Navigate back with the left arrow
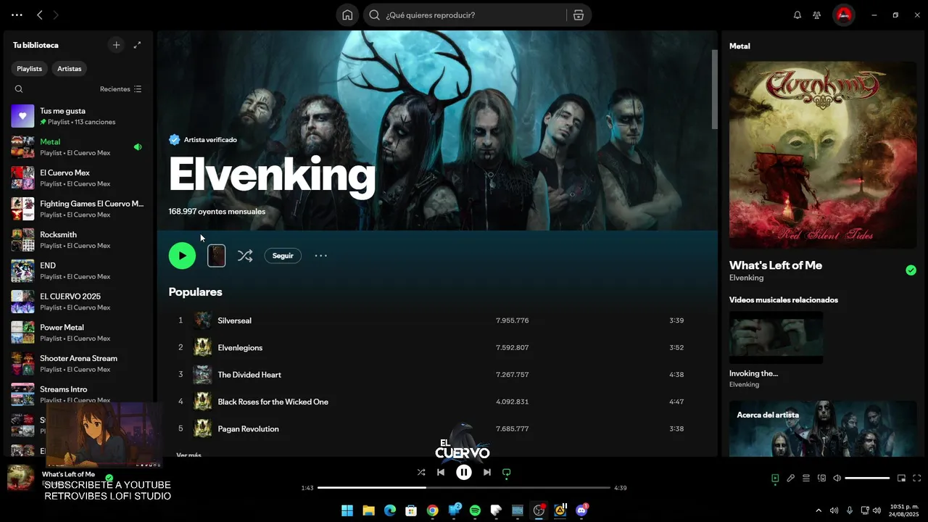The image size is (928, 522). (40, 15)
